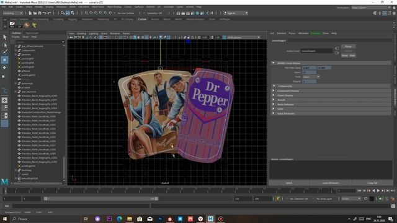The height and width of the screenshot is (223, 397).
Task: Click the Maya logo icon at bottom left
Action: coord(4,181)
